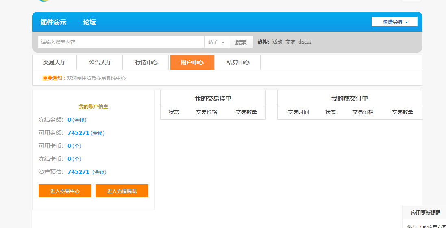Switch to the 公告大厅 tab
Image resolution: width=446 pixels, height=228 pixels.
(x=100, y=63)
